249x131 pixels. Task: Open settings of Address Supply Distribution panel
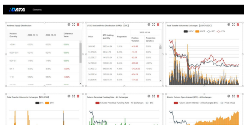point(69,24)
